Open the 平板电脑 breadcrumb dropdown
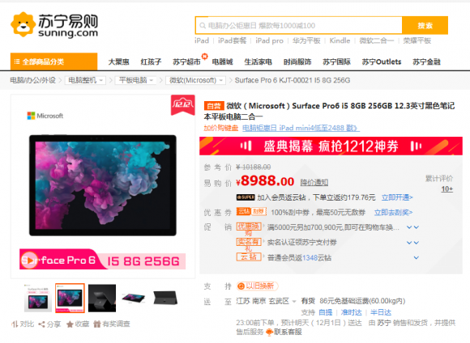This screenshot has height=343, width=470. pos(136,80)
